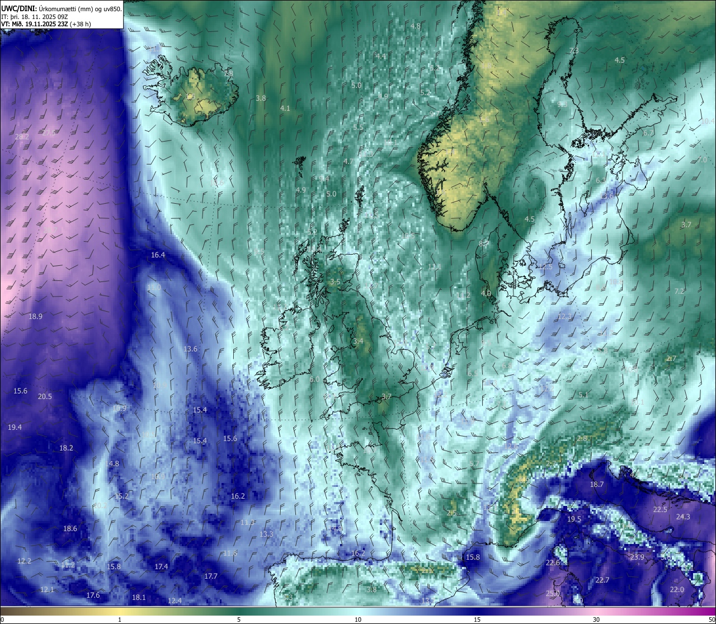Click the 2.5 value label over France
This screenshot has height=624, width=716.
click(452, 513)
